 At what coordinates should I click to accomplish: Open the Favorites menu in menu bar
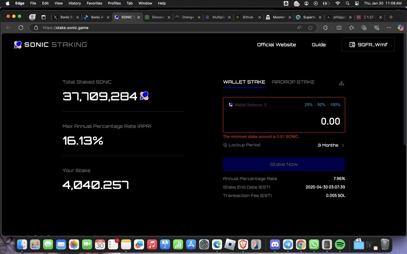[x=94, y=3]
